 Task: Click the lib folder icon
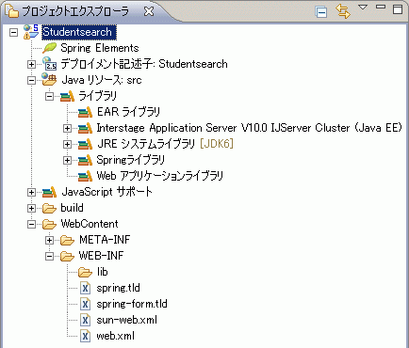pyautogui.click(x=85, y=272)
